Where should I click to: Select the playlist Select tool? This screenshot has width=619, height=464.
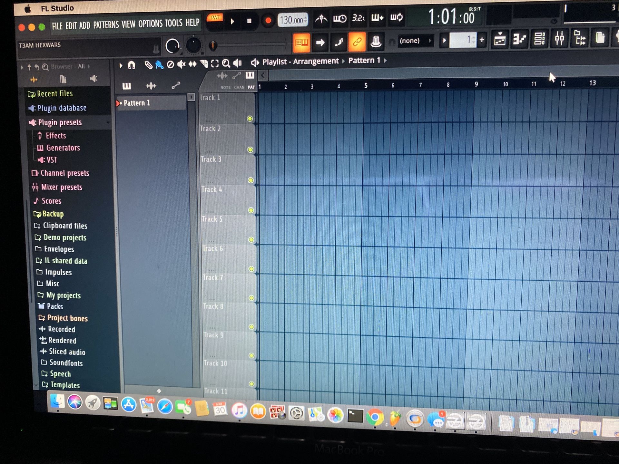215,63
